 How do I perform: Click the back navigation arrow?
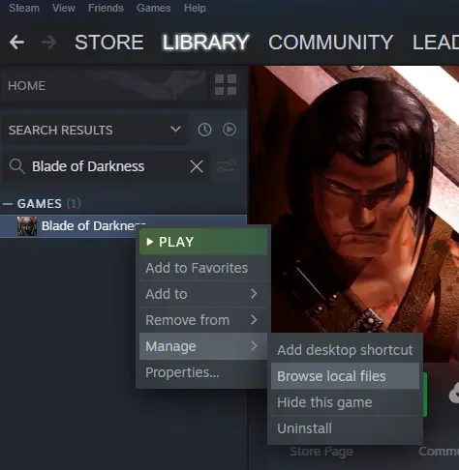pyautogui.click(x=16, y=43)
